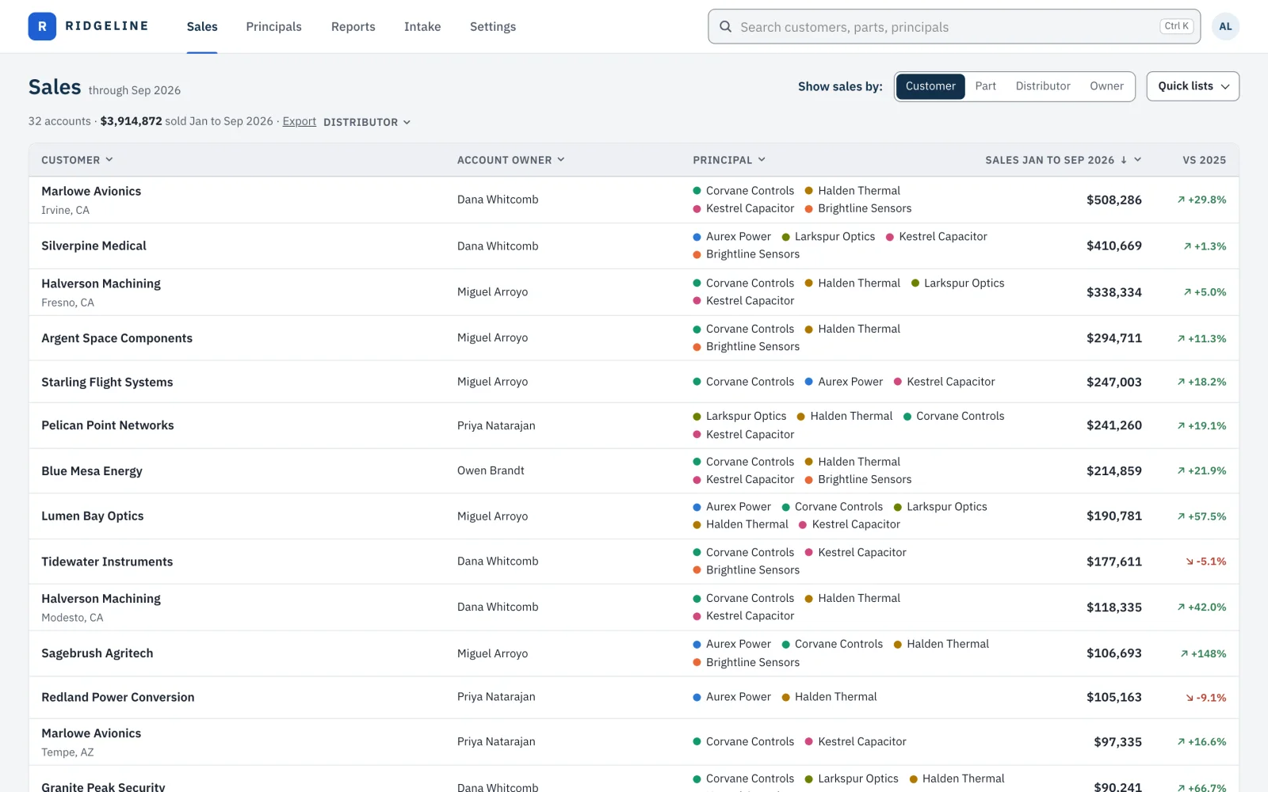Click Sagebrush Agritech customer name
Screen dimensions: 1268x792
[x=97, y=653]
